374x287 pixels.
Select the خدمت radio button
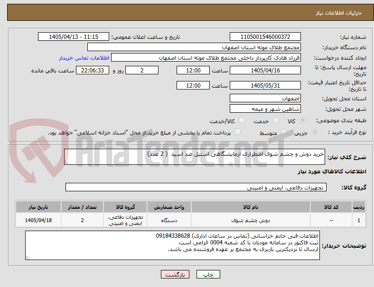(276, 120)
